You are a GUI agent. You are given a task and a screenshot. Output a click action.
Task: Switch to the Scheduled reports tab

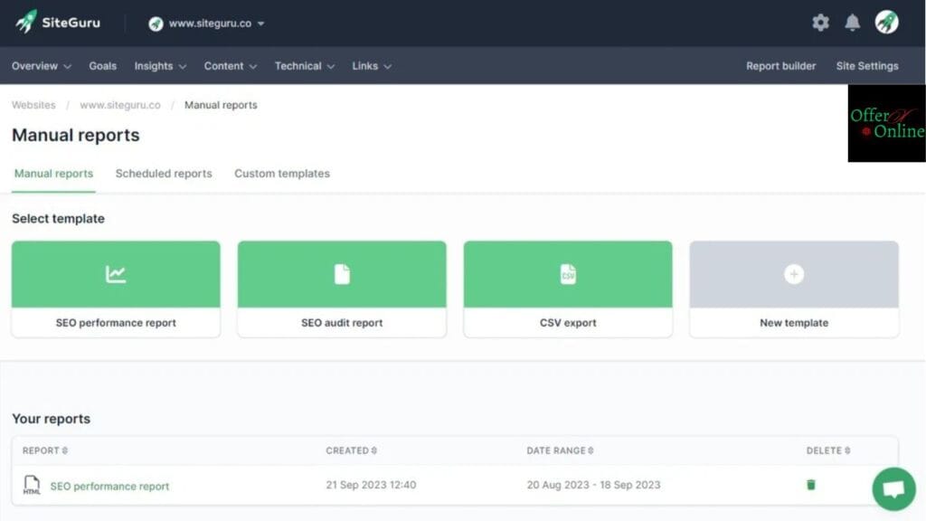pyautogui.click(x=164, y=174)
